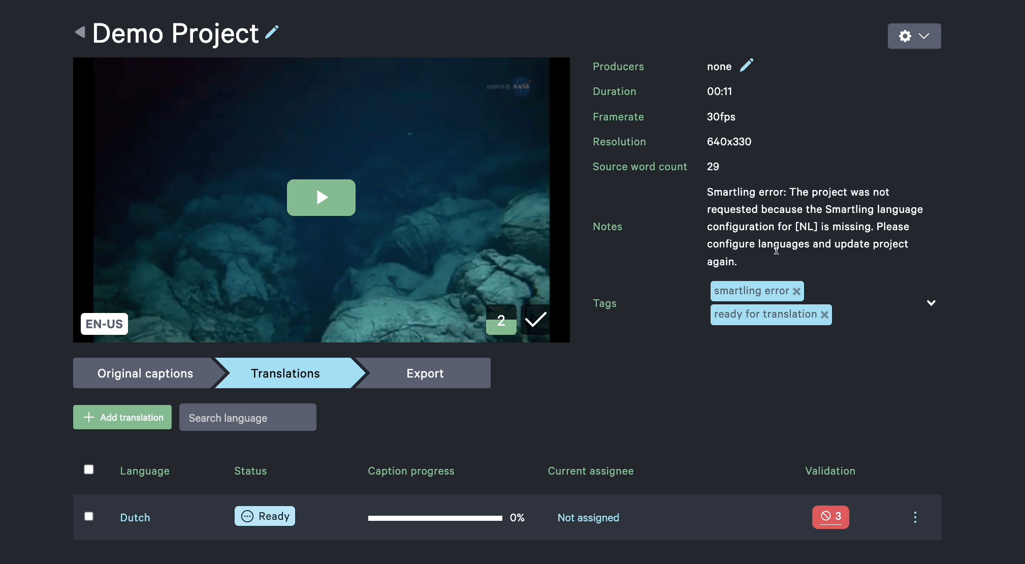Go back using the arrow beside Demo Project
Image resolution: width=1025 pixels, height=564 pixels.
[x=80, y=33]
